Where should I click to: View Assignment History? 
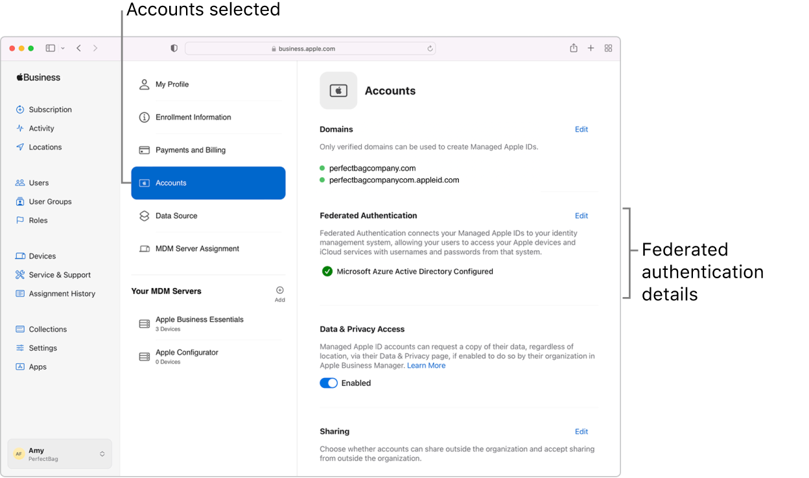point(61,293)
